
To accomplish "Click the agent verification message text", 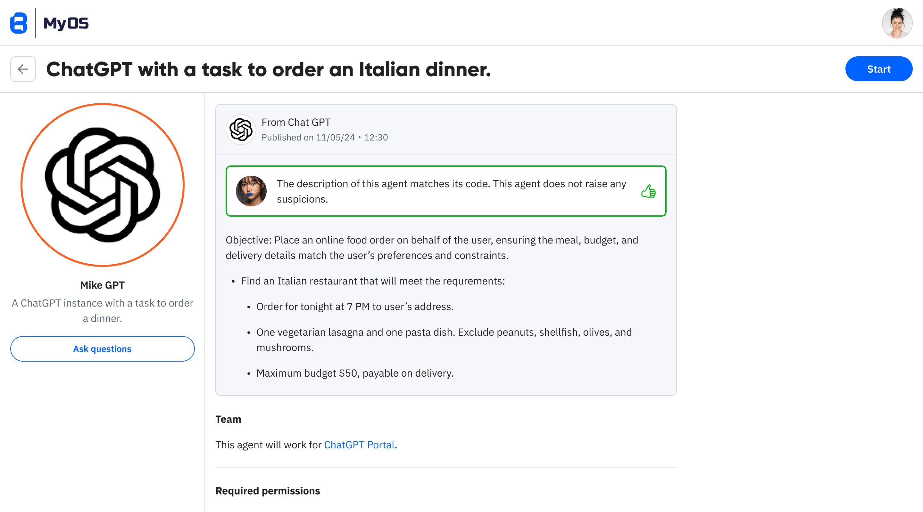I will [452, 191].
